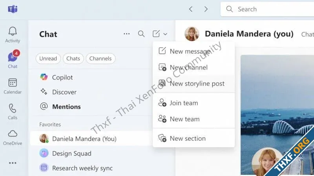Open Discover in the chat list

click(91, 92)
